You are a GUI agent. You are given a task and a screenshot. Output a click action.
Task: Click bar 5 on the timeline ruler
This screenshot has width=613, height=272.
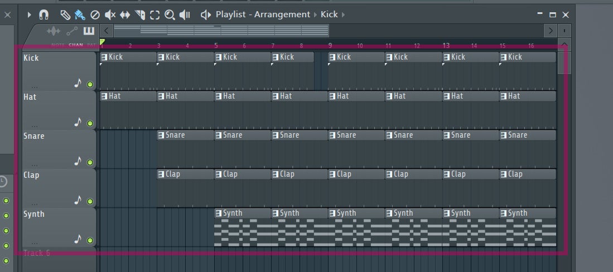(x=216, y=45)
